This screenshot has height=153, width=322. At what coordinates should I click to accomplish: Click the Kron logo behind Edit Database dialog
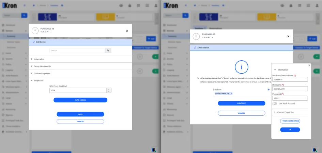tap(171, 5)
